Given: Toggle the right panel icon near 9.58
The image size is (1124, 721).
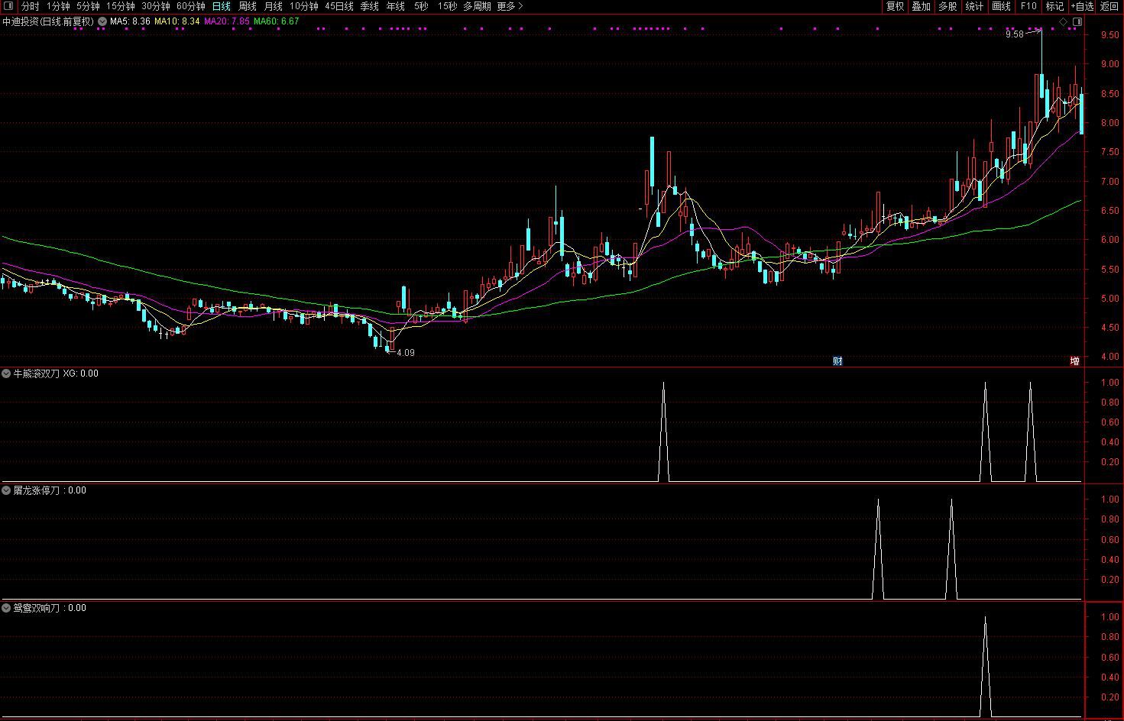Looking at the screenshot, I should coord(1077,22).
